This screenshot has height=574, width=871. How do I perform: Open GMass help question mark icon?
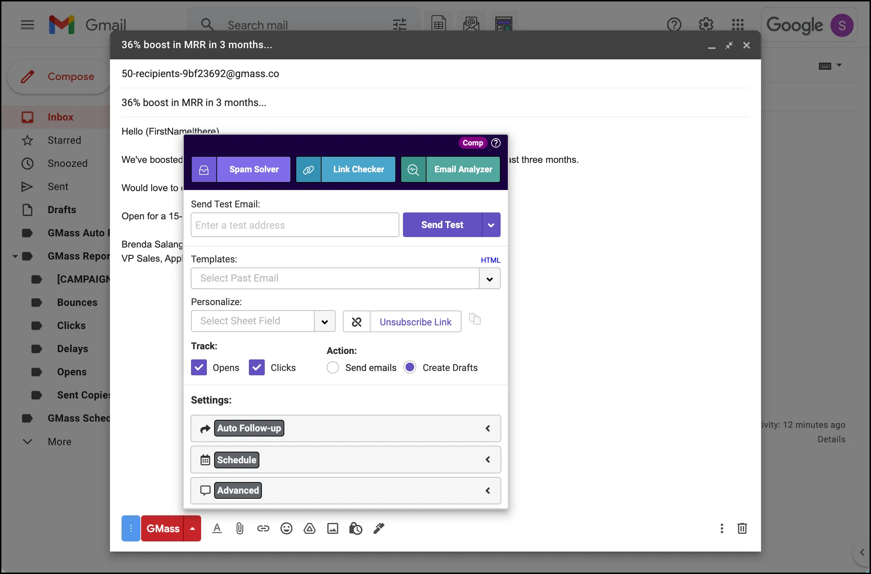[x=496, y=143]
